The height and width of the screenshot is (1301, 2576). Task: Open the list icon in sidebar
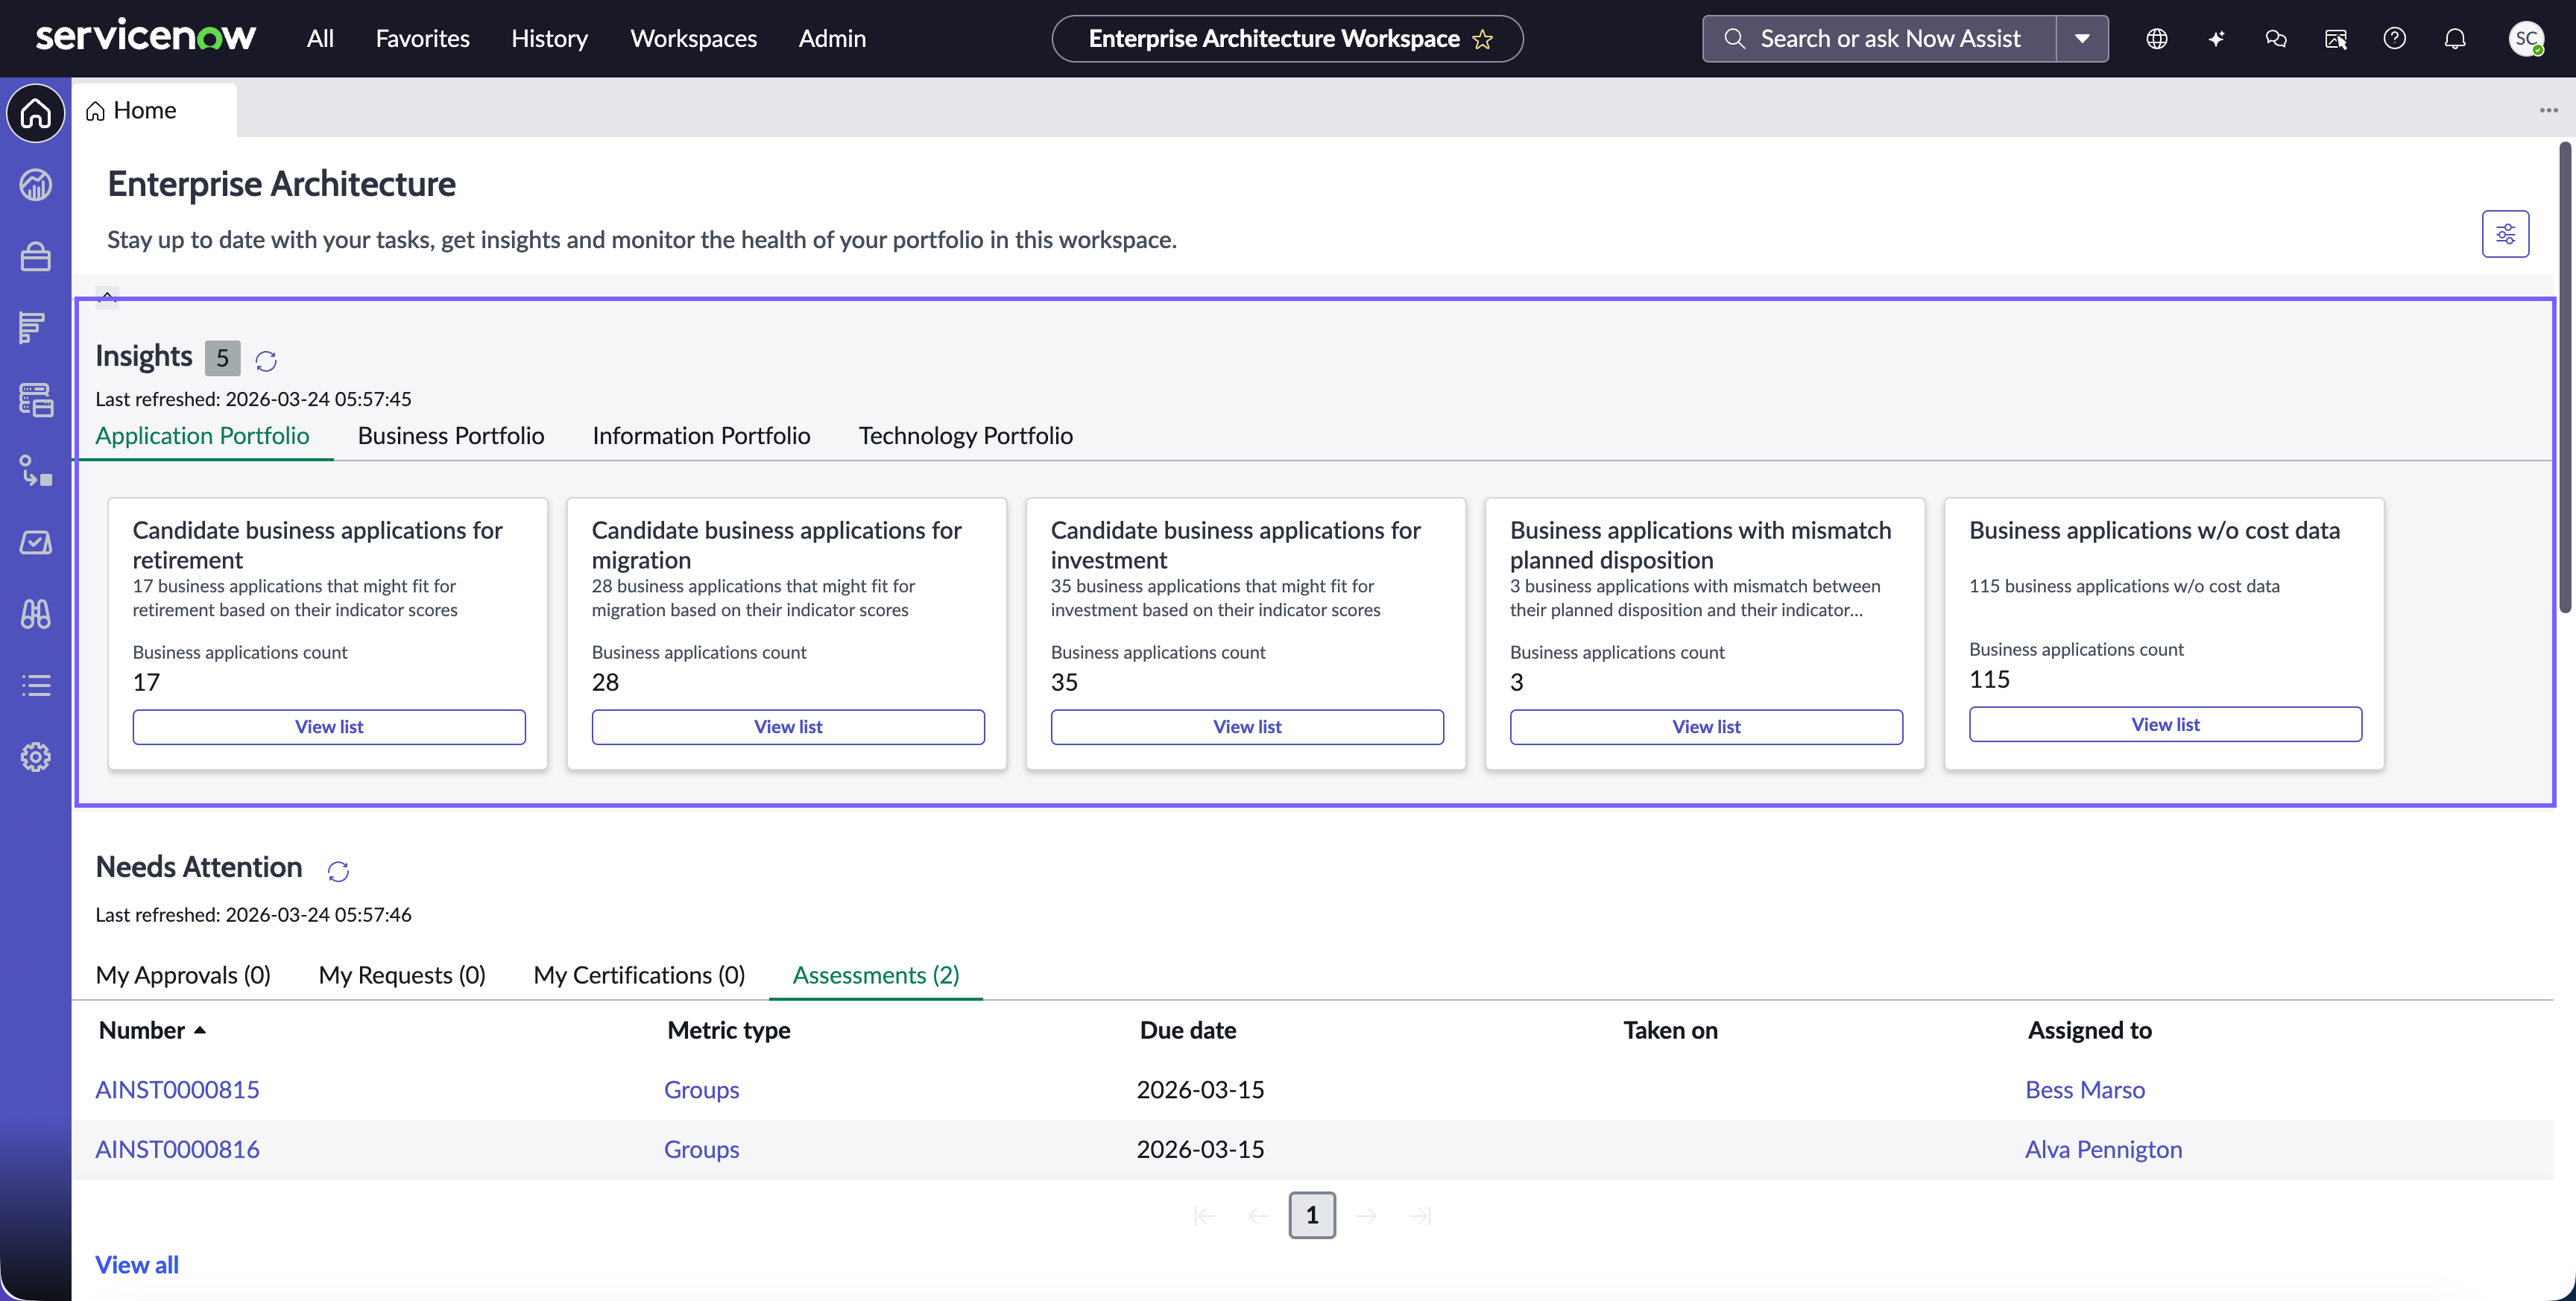point(36,685)
